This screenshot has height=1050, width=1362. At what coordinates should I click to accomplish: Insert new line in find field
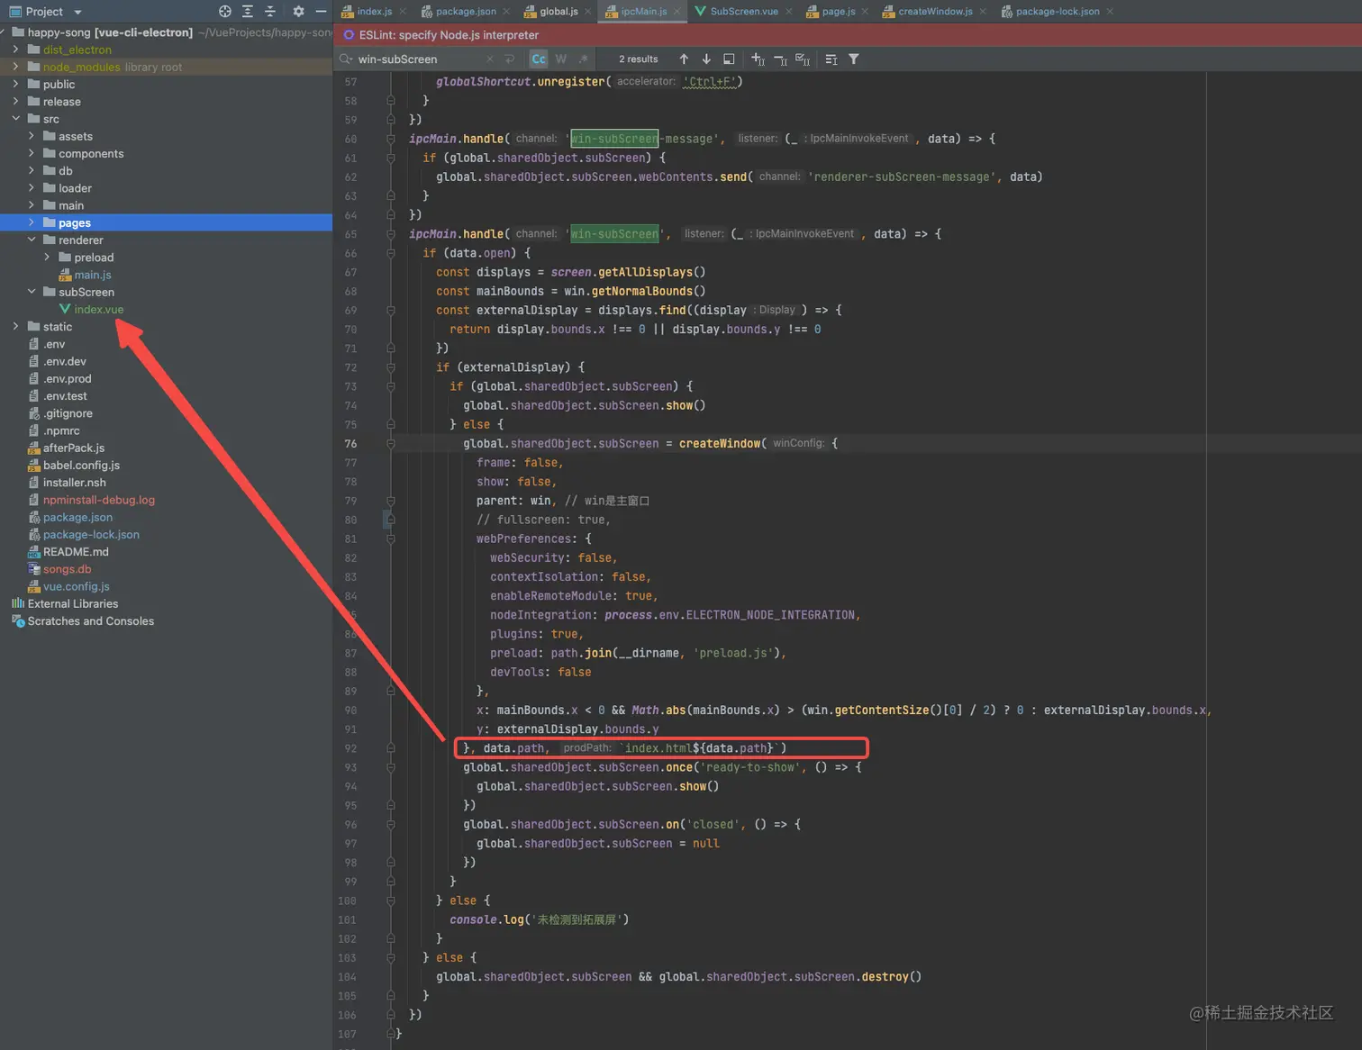[x=510, y=59]
